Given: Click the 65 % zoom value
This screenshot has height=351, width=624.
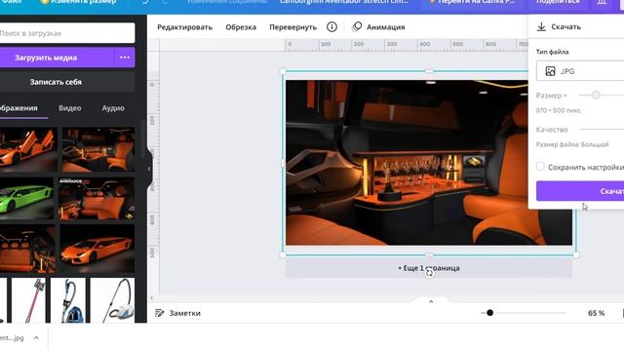Looking at the screenshot, I should tap(596, 313).
